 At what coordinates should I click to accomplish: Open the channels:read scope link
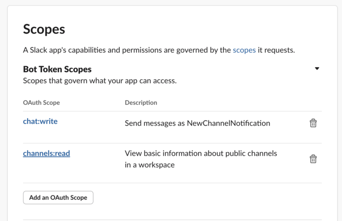(47, 153)
